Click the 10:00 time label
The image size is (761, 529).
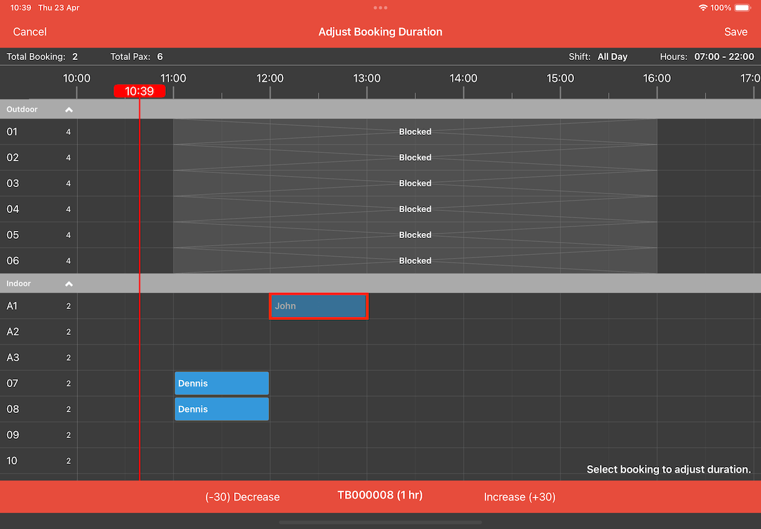pos(77,78)
